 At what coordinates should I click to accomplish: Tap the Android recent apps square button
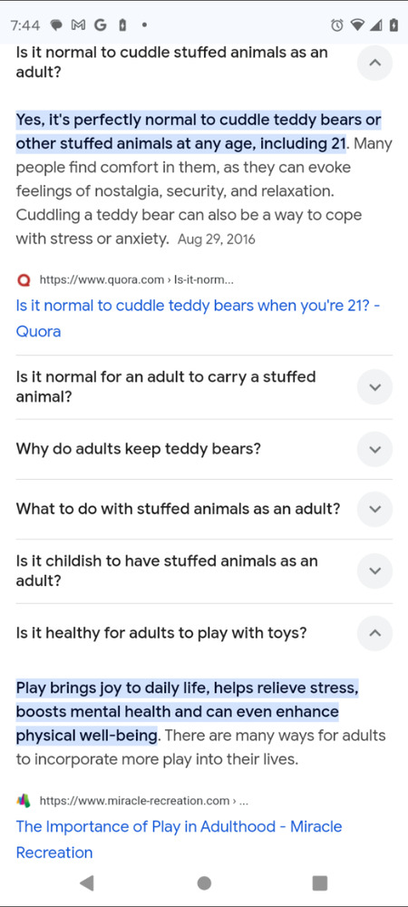(x=319, y=883)
